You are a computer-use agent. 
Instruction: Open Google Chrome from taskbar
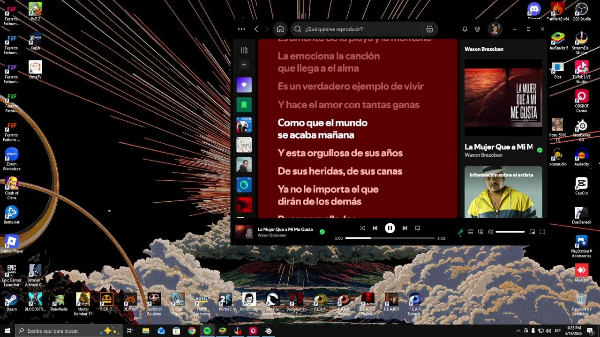pyautogui.click(x=192, y=331)
